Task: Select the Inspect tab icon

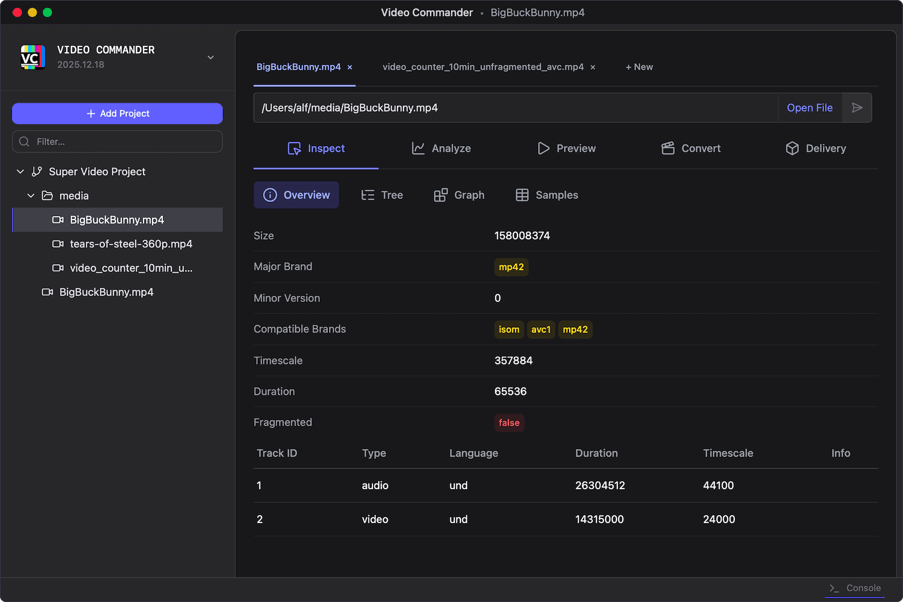Action: point(295,148)
